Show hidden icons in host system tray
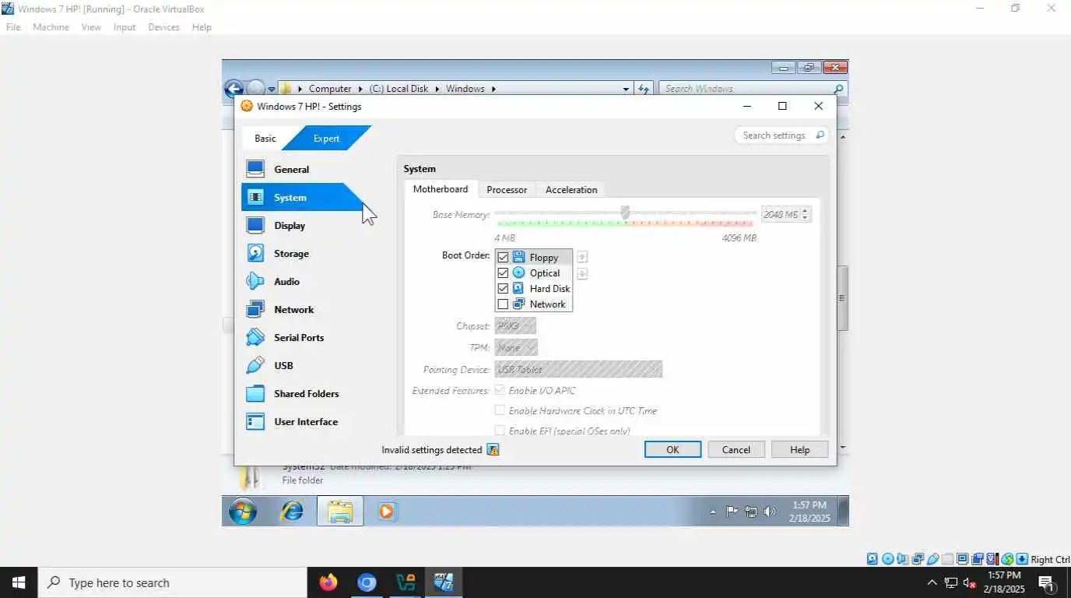The height and width of the screenshot is (598, 1071). [932, 582]
